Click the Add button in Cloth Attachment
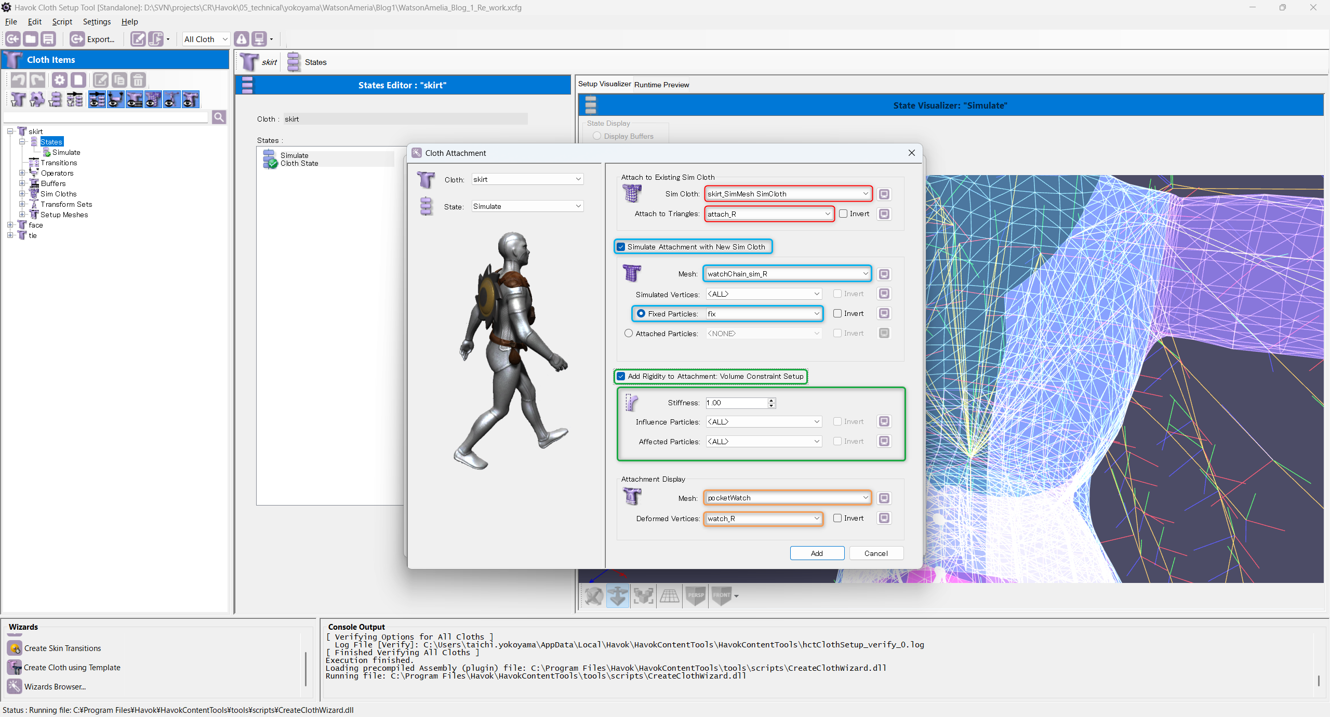The width and height of the screenshot is (1330, 717). click(x=817, y=553)
